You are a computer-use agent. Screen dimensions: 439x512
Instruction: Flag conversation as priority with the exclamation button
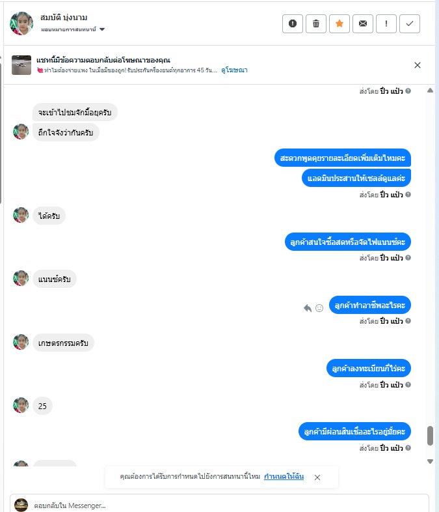click(x=386, y=23)
